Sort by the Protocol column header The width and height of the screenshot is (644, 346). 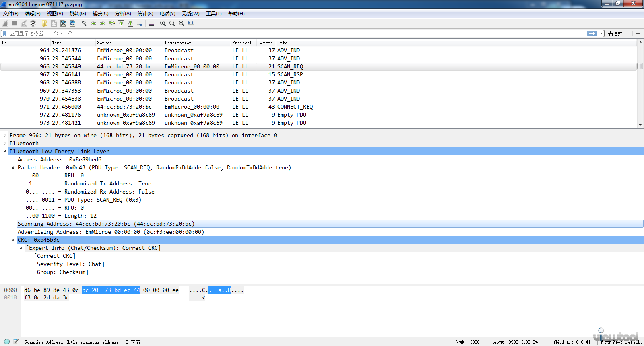coord(244,43)
